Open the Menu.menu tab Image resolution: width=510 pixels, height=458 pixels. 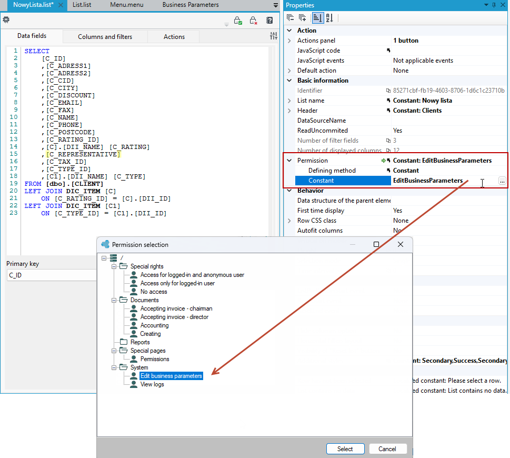click(x=126, y=5)
